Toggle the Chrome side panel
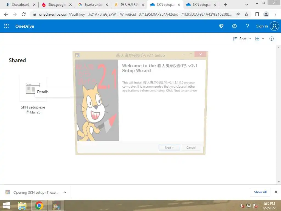The width and height of the screenshot is (281, 211). coord(257,14)
